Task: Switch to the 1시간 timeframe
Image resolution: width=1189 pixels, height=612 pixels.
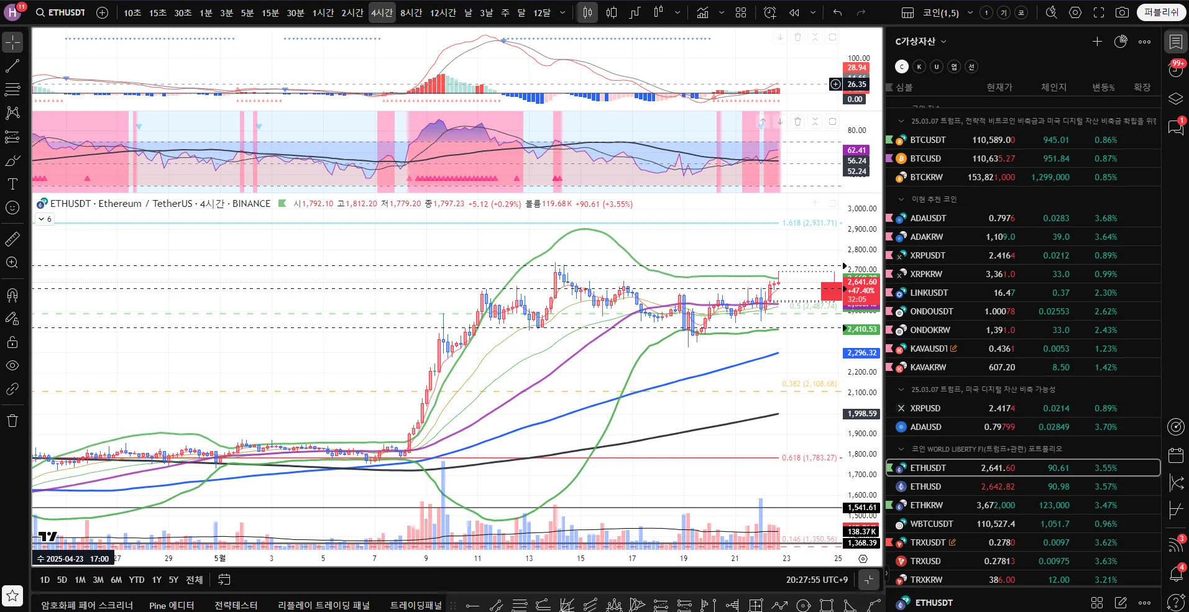Action: click(323, 12)
